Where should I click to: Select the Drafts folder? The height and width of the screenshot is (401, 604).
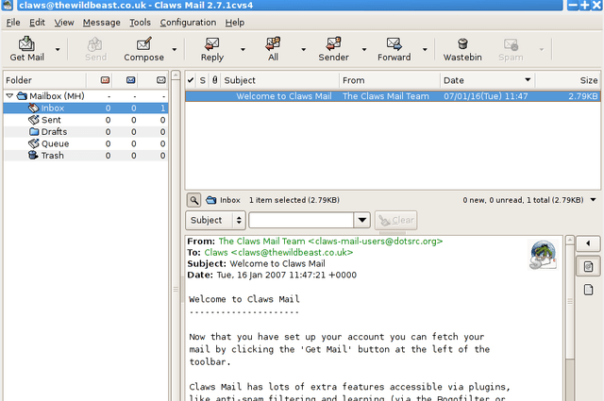pyautogui.click(x=86, y=132)
